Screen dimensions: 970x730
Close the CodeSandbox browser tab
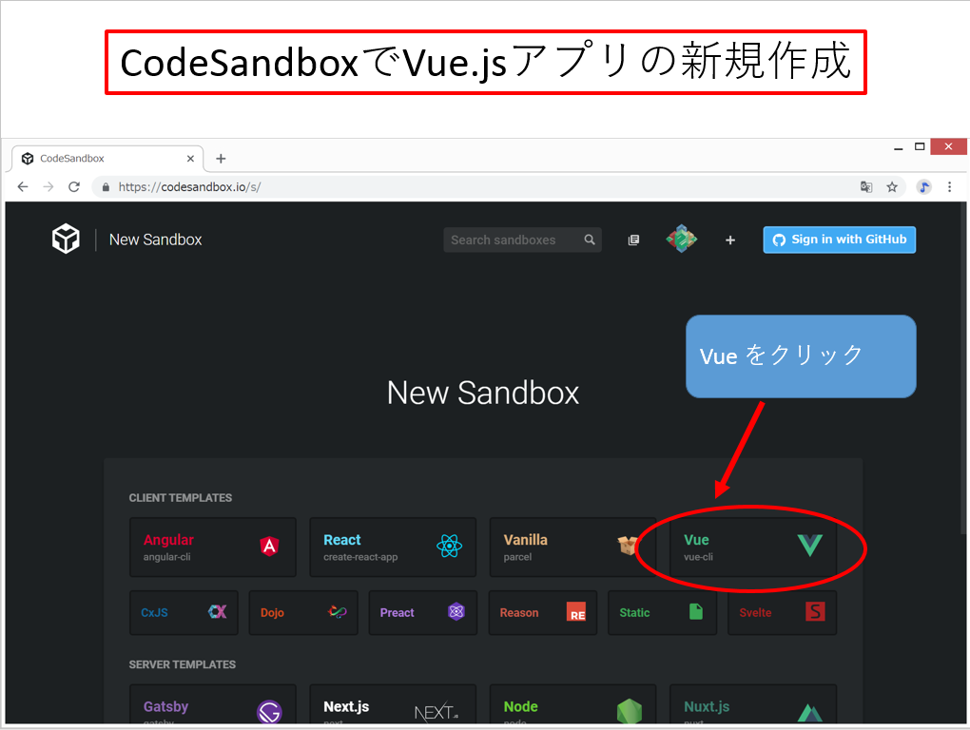click(x=190, y=159)
